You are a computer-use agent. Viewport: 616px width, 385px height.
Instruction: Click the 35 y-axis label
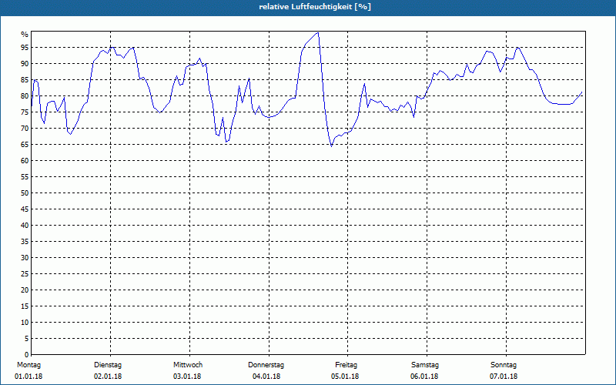25,242
